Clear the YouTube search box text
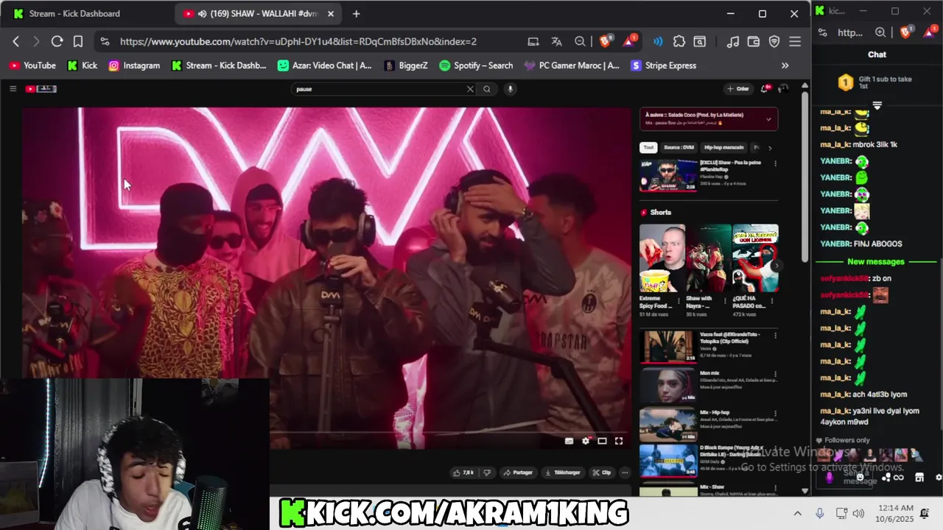This screenshot has width=943, height=530. 470,89
